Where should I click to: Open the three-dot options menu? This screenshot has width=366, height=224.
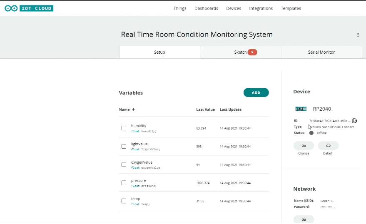(358, 35)
